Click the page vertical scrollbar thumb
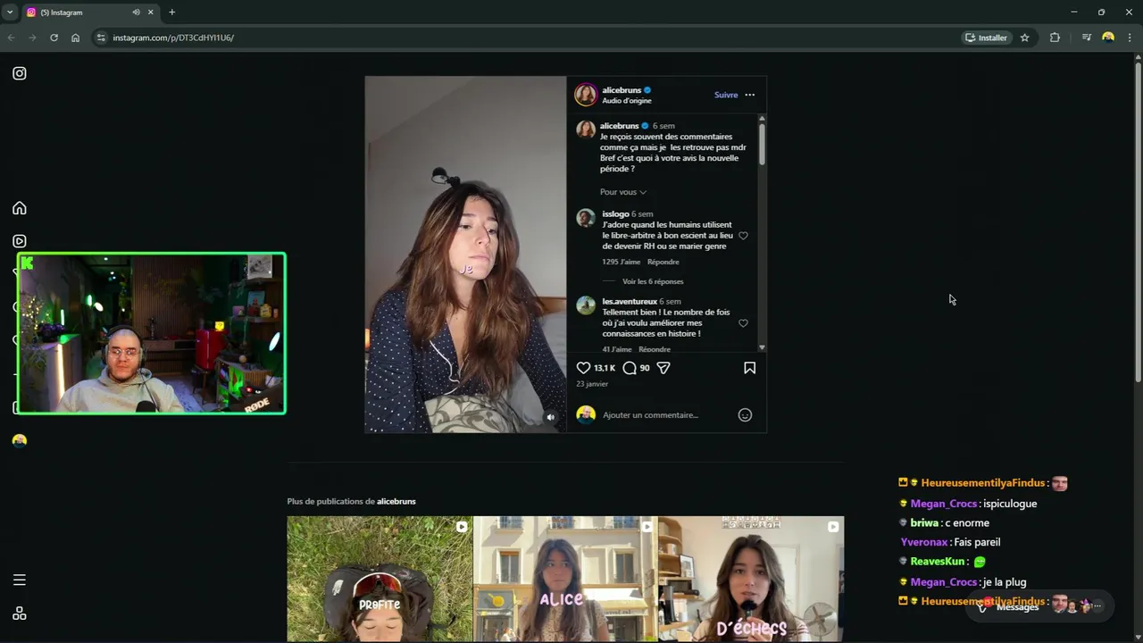 pos(1138,223)
